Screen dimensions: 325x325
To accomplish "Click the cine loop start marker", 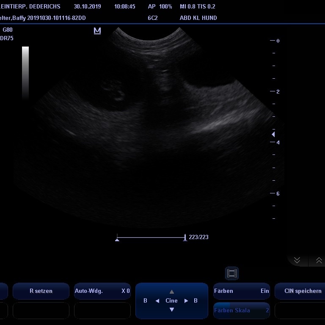I will [x=117, y=239].
